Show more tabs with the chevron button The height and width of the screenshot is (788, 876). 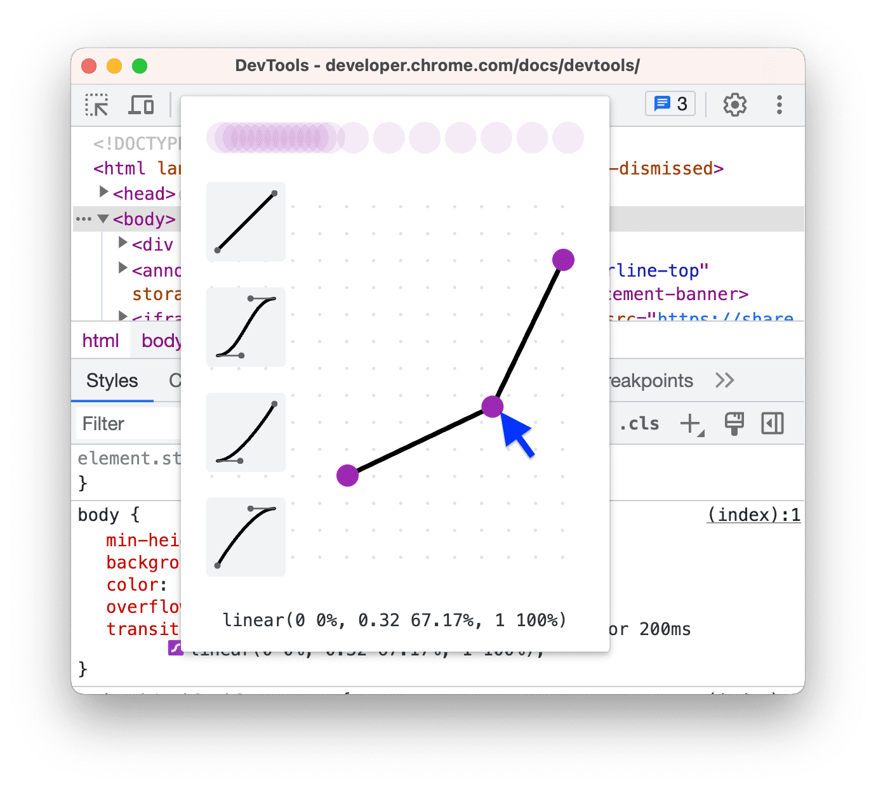[x=725, y=380]
